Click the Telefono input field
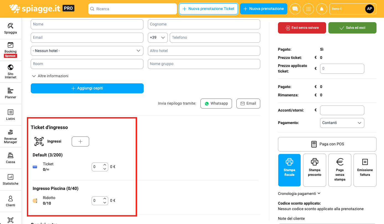 pyautogui.click(x=215, y=37)
